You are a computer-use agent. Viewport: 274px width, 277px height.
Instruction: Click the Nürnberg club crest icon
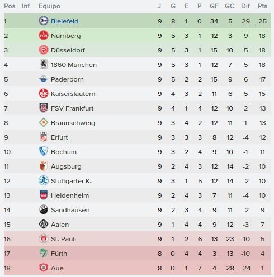44,35
